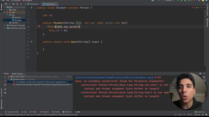Toggle the Project side tool window
The image size is (209, 117).
(1, 6)
